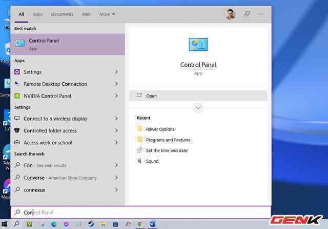Image resolution: width=328 pixels, height=229 pixels.
Task: Click the Windows Start button
Action: (x=4, y=224)
